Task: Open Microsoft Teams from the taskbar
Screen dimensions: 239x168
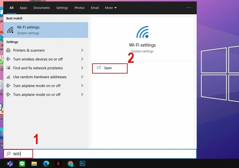Action: pyautogui.click(x=10, y=164)
